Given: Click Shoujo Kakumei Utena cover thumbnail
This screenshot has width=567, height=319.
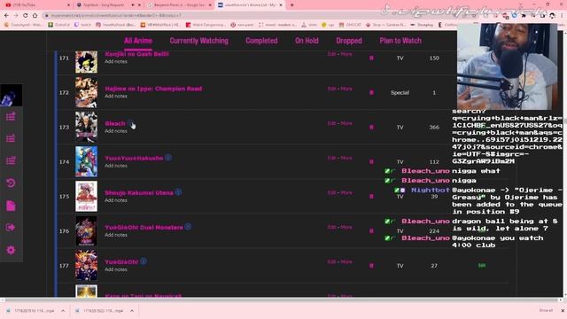Looking at the screenshot, I should point(87,196).
